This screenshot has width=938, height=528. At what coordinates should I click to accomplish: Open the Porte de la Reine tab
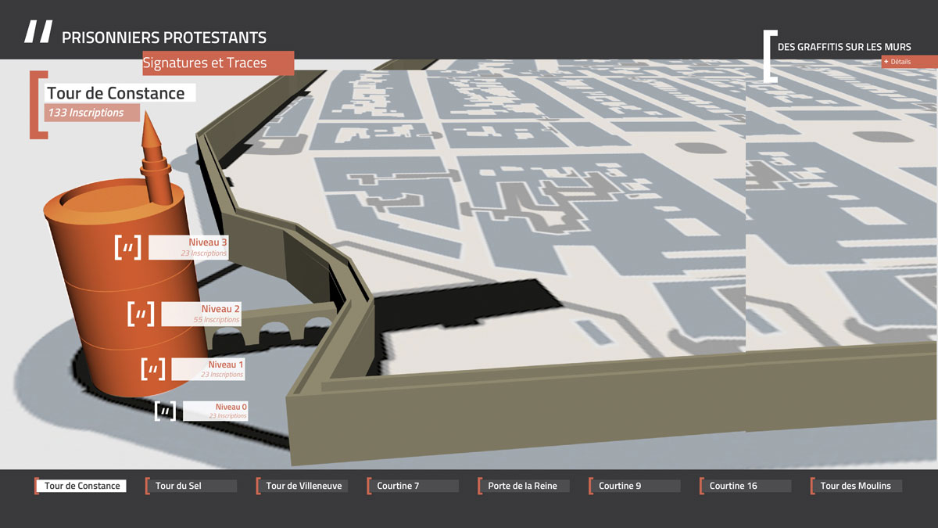(x=523, y=486)
